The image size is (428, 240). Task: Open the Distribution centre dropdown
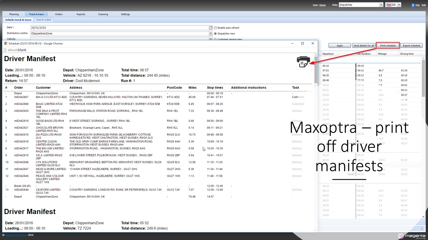point(211,33)
